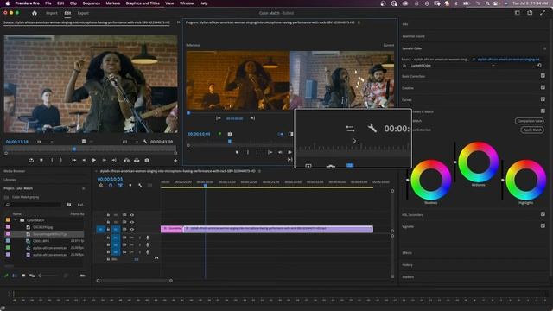Image resolution: width=553 pixels, height=311 pixels.
Task: Toggle eye visibility of targeted clip video track
Action: pyautogui.click(x=132, y=229)
